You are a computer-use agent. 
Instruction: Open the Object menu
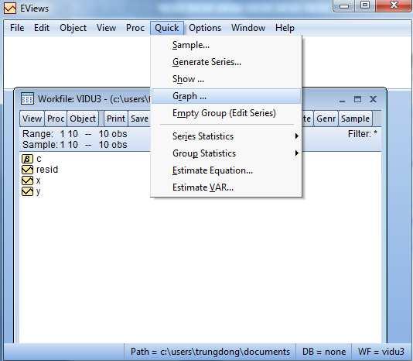tap(73, 28)
